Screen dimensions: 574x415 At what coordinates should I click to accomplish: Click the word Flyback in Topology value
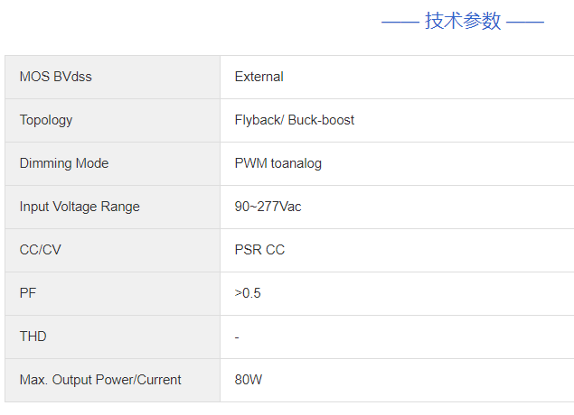tap(257, 120)
